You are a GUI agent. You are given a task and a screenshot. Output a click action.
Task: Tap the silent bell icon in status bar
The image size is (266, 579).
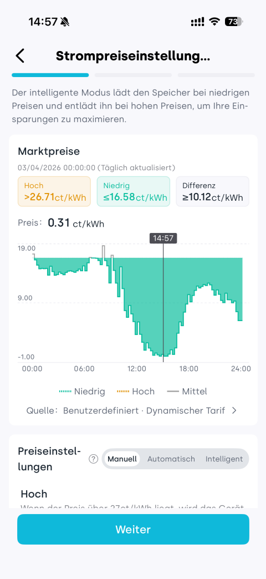(x=65, y=22)
